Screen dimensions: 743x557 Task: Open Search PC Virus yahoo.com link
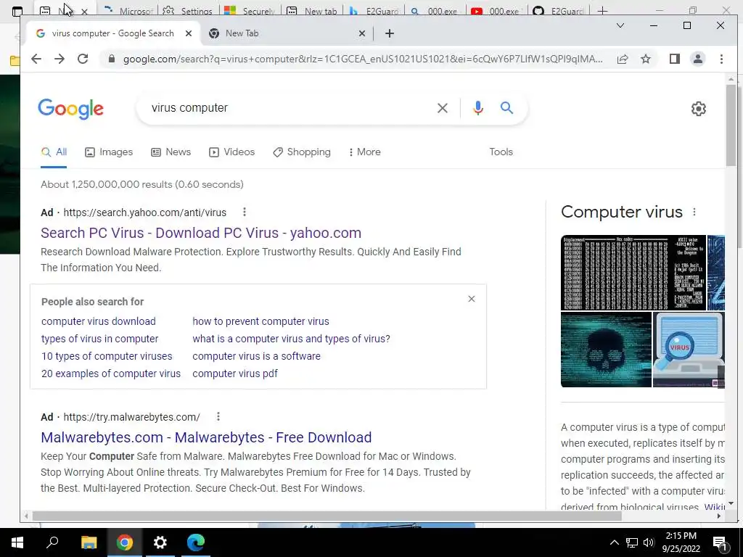pos(201,233)
